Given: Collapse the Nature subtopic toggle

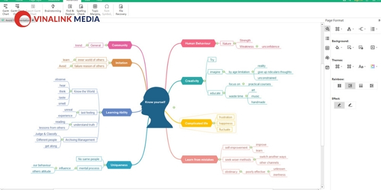Looking at the screenshot, I should [x=234, y=44].
